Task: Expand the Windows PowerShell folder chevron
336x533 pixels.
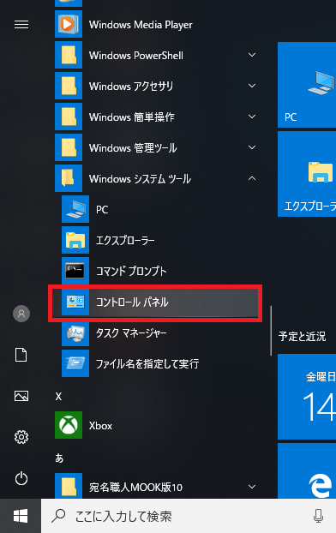Action: click(x=252, y=55)
